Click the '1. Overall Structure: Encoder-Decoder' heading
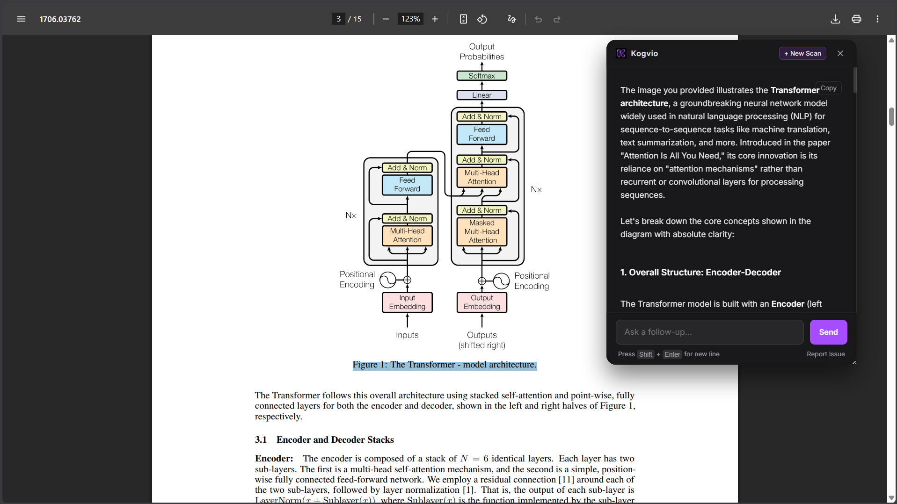Screen dimensions: 897x504 point(700,272)
